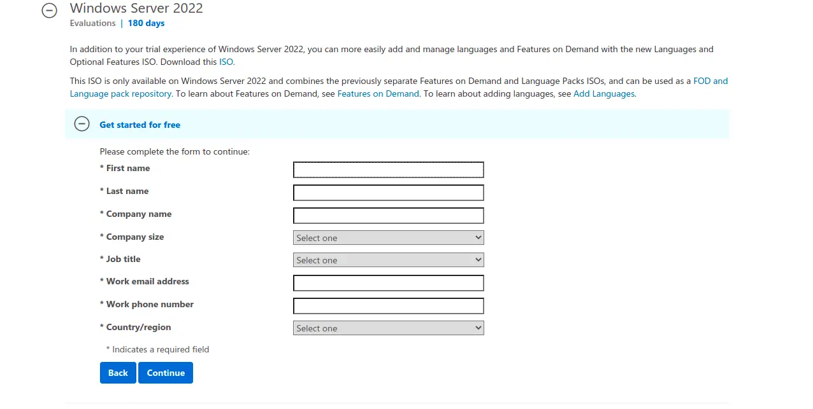The width and height of the screenshot is (813, 409).
Task: Open the Add Languages link
Action: [x=603, y=94]
